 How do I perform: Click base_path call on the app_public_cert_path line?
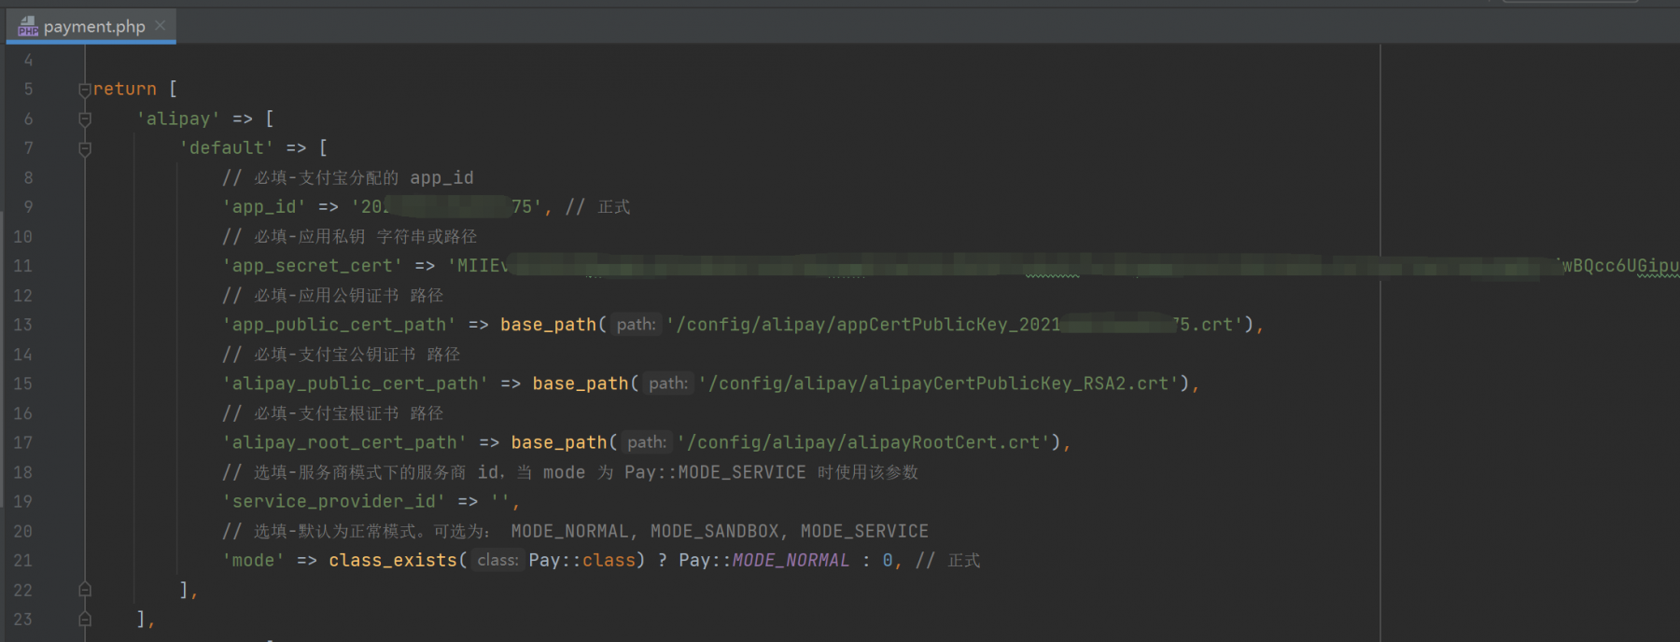coord(548,325)
